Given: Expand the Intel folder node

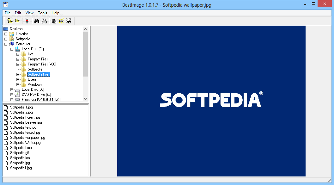Looking at the screenshot, I should click(x=18, y=54).
